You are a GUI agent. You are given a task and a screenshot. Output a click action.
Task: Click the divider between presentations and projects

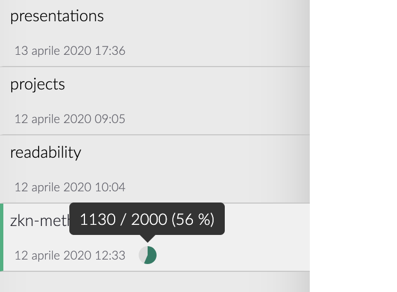154,67
